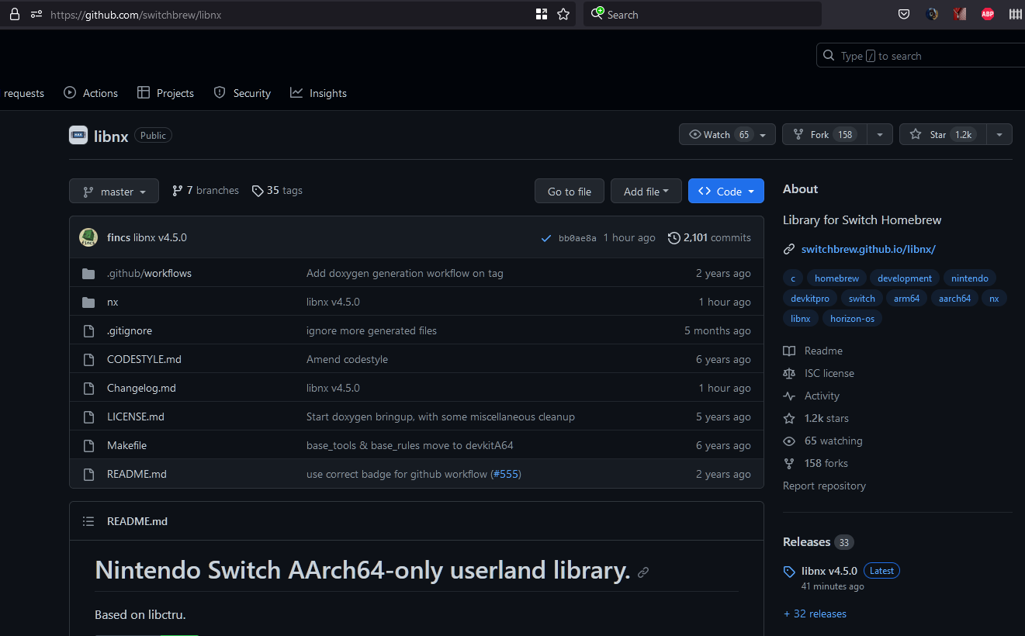Screen dimensions: 1025x636
Task: Open the 2,101 commits history
Action: tap(709, 237)
